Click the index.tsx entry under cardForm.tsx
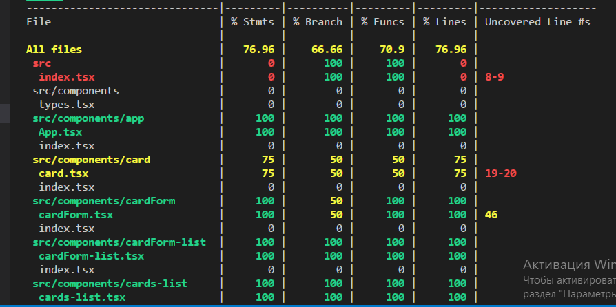Viewport: 616px width, 307px height. tap(67, 229)
